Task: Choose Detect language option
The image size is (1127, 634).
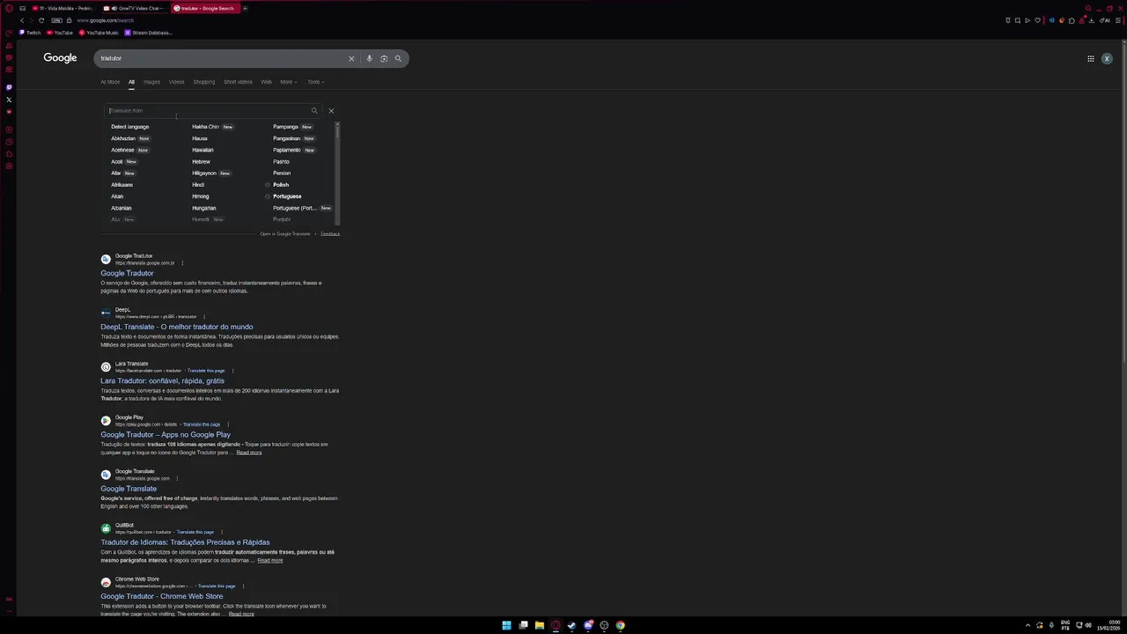Action: [x=129, y=127]
